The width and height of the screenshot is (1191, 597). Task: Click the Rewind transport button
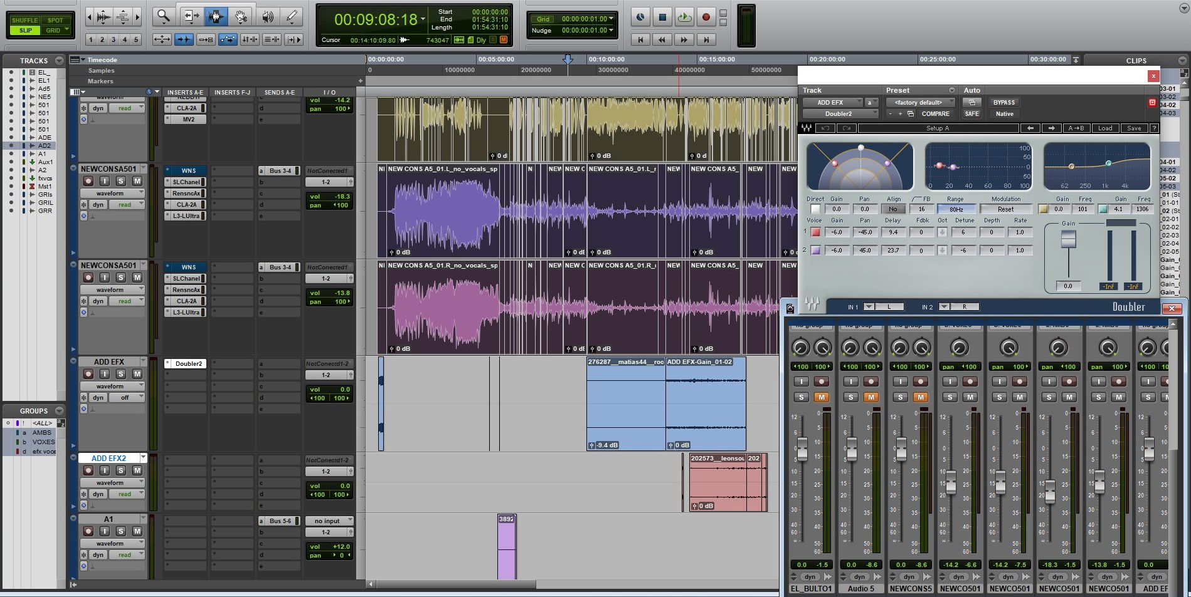pyautogui.click(x=662, y=39)
